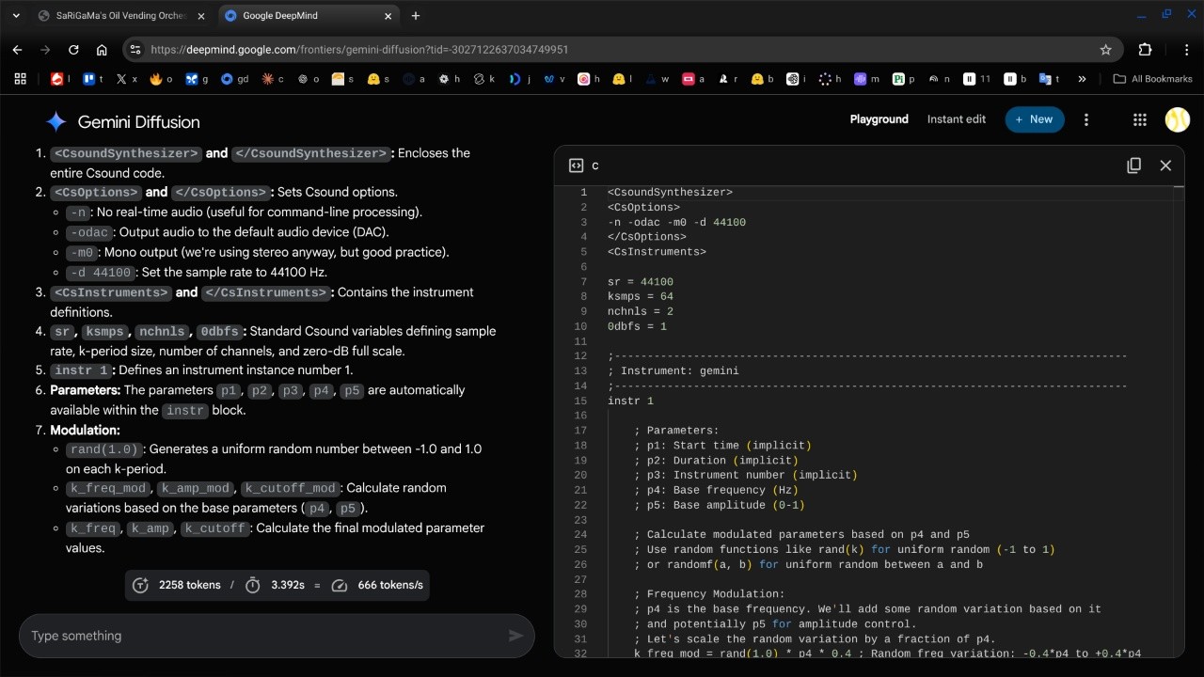The width and height of the screenshot is (1204, 677).
Task: Open the All Bookmarks folder
Action: 1152,79
